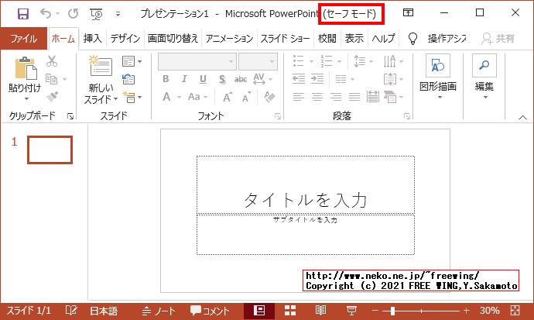The image size is (534, 320).
Task: Adjust the zoom slider handle
Action: tap(392, 311)
